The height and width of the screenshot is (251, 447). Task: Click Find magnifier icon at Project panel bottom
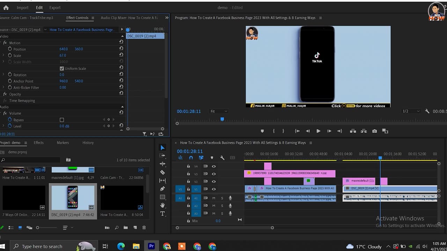pos(117,228)
